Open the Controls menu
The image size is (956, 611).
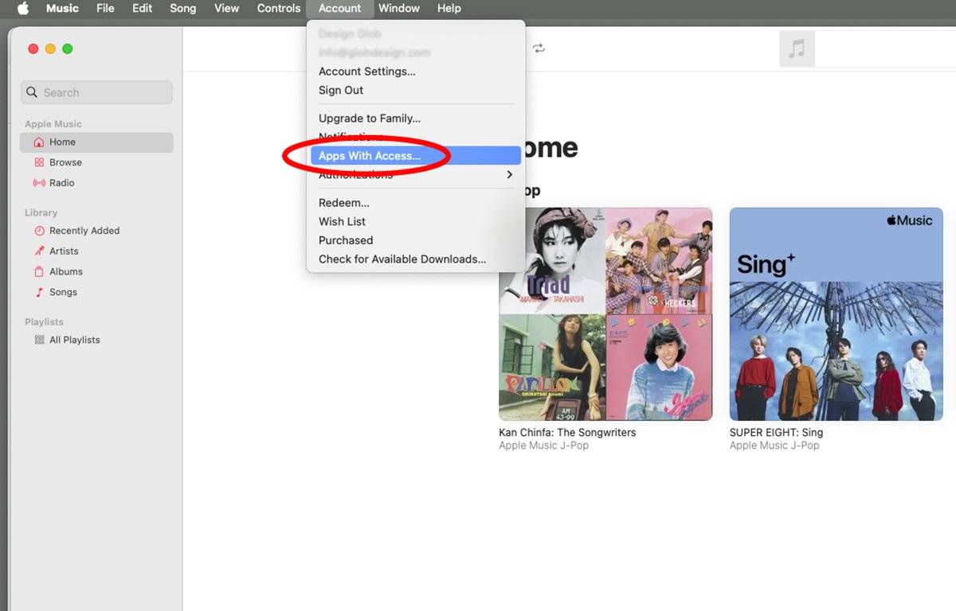[x=278, y=9]
